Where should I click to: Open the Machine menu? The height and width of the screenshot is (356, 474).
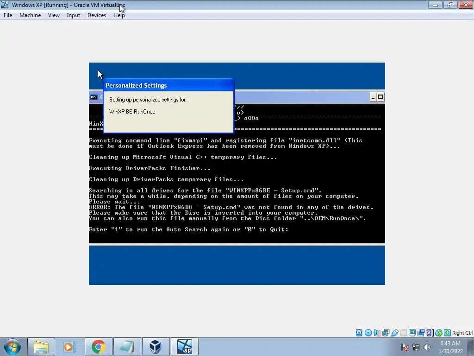click(x=30, y=15)
